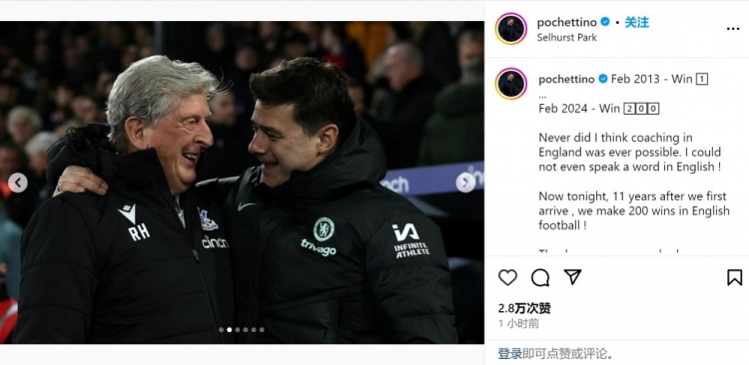Jump to the first carousel dot indicator
Screen dimensions: 749x365
pos(221,330)
